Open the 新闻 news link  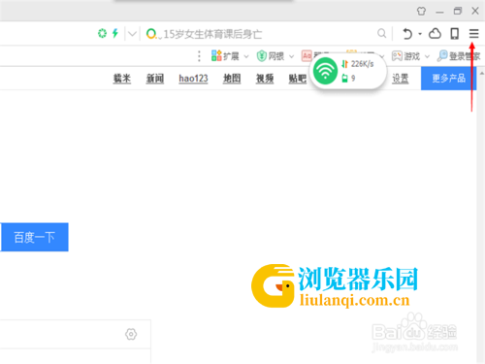pos(155,79)
